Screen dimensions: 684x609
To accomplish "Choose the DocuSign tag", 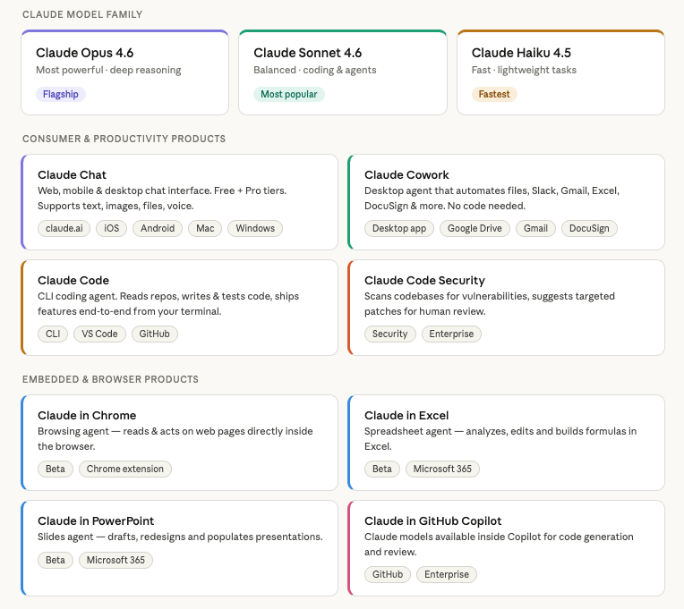I will click(589, 228).
